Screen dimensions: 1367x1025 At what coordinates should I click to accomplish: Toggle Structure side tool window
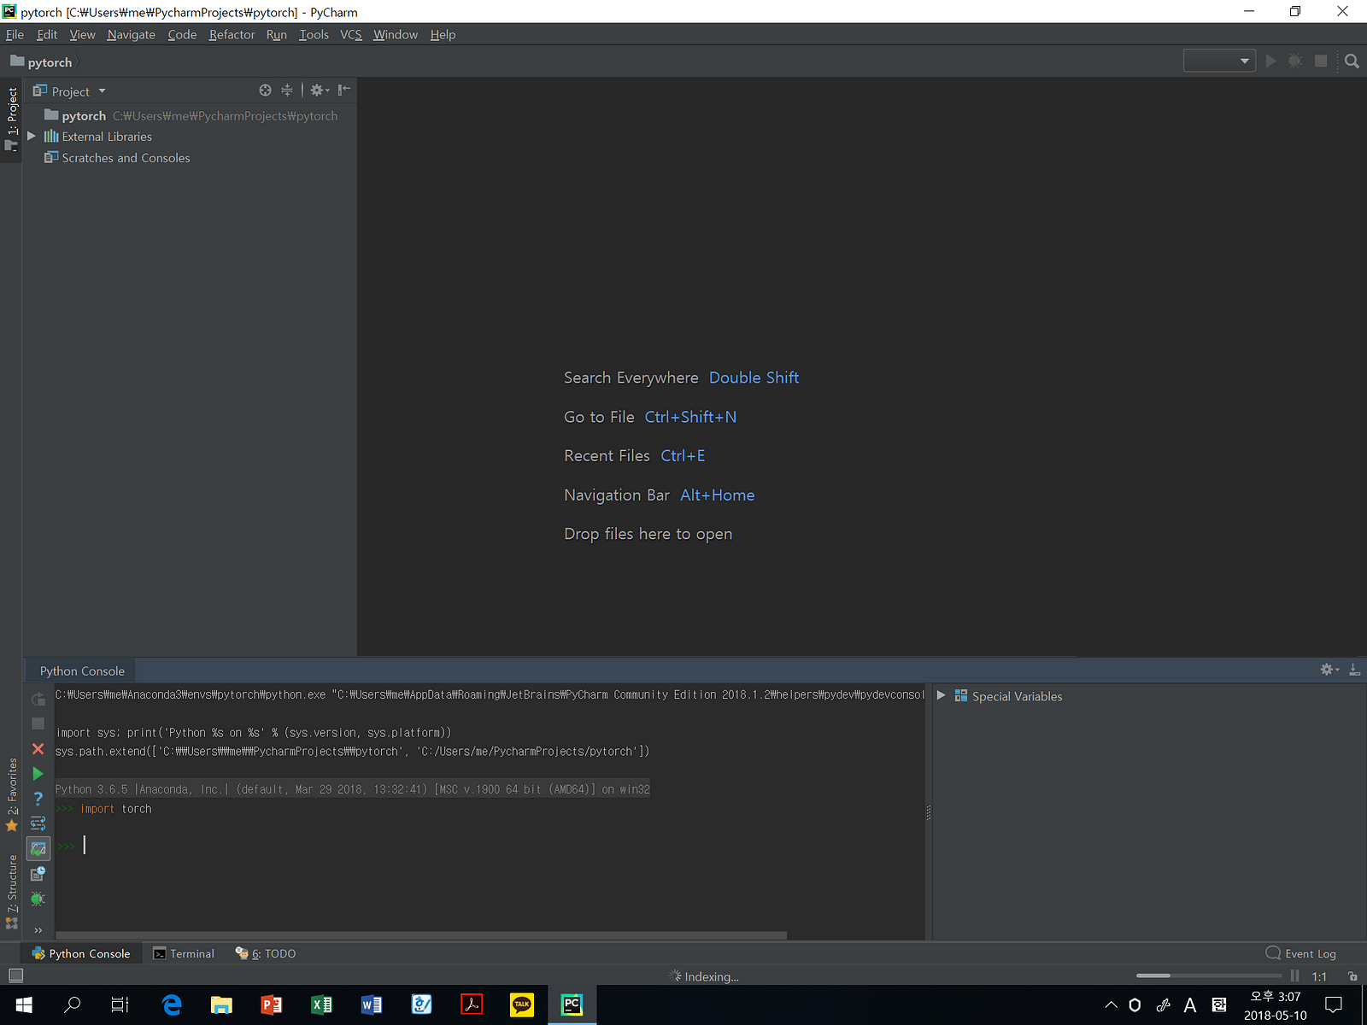click(11, 891)
